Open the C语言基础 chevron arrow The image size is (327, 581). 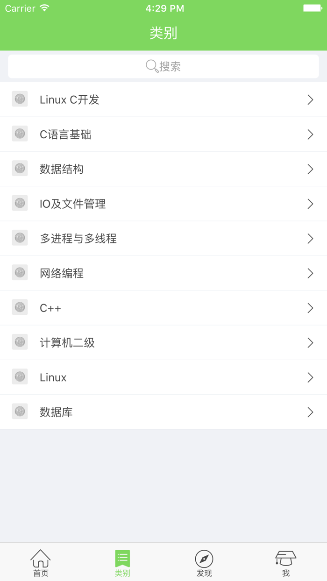coord(310,134)
